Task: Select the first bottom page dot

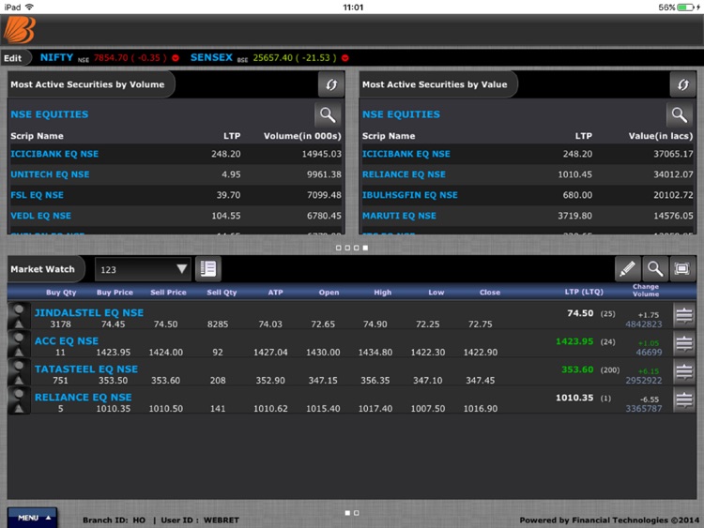Action: click(347, 513)
